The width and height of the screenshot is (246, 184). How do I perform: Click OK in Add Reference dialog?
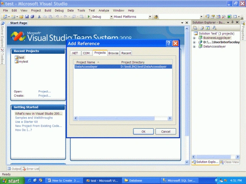(143, 131)
